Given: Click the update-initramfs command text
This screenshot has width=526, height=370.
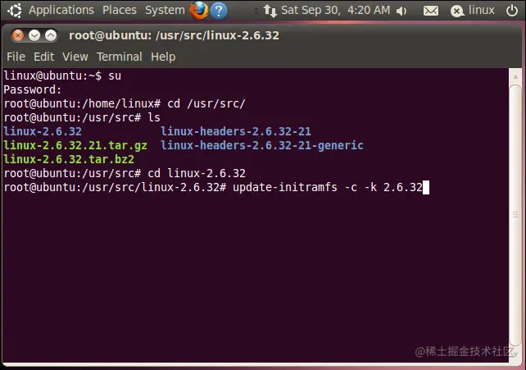Looking at the screenshot, I should [x=328, y=187].
